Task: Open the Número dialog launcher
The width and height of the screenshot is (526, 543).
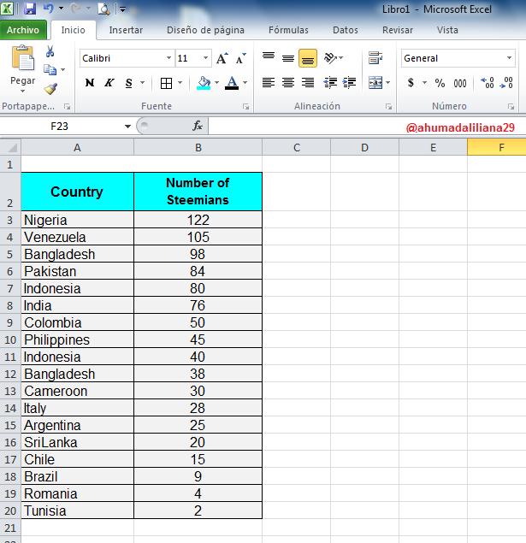Action: point(511,107)
